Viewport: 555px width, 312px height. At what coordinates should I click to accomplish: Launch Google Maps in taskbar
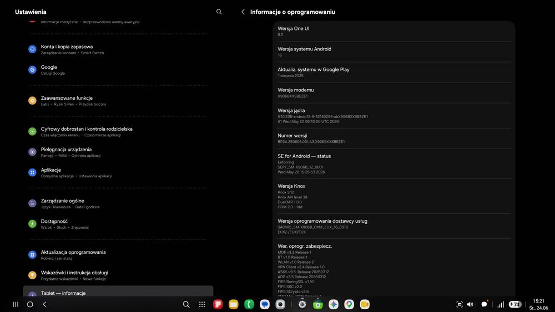pyautogui.click(x=349, y=304)
